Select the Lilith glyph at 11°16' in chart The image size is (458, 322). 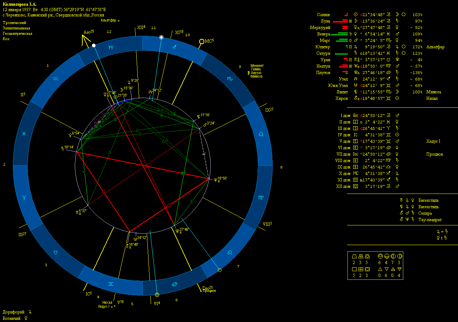(199, 116)
